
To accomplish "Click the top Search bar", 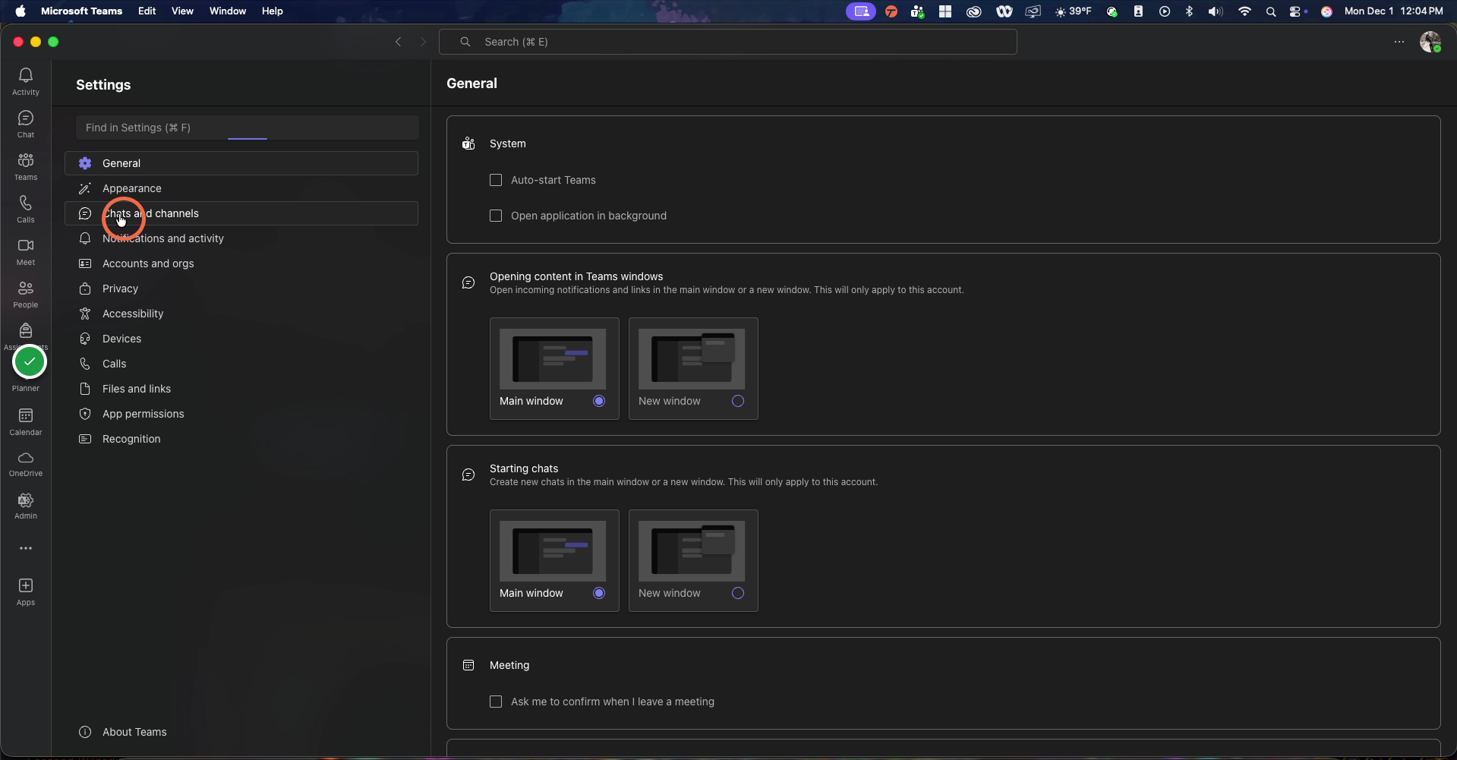I will 728,42.
